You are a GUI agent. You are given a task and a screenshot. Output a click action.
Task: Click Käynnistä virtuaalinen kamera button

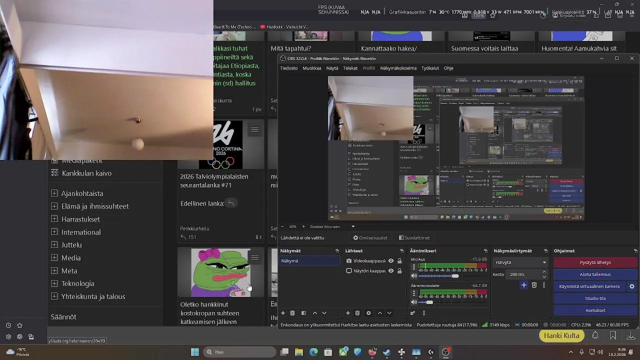[589, 286]
